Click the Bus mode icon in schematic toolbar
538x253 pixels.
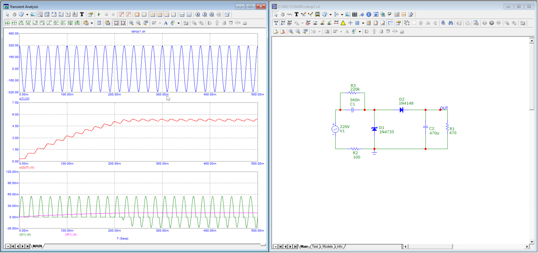[317, 15]
